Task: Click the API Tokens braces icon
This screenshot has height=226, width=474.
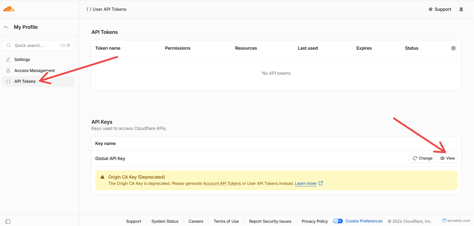Action: pyautogui.click(x=8, y=82)
